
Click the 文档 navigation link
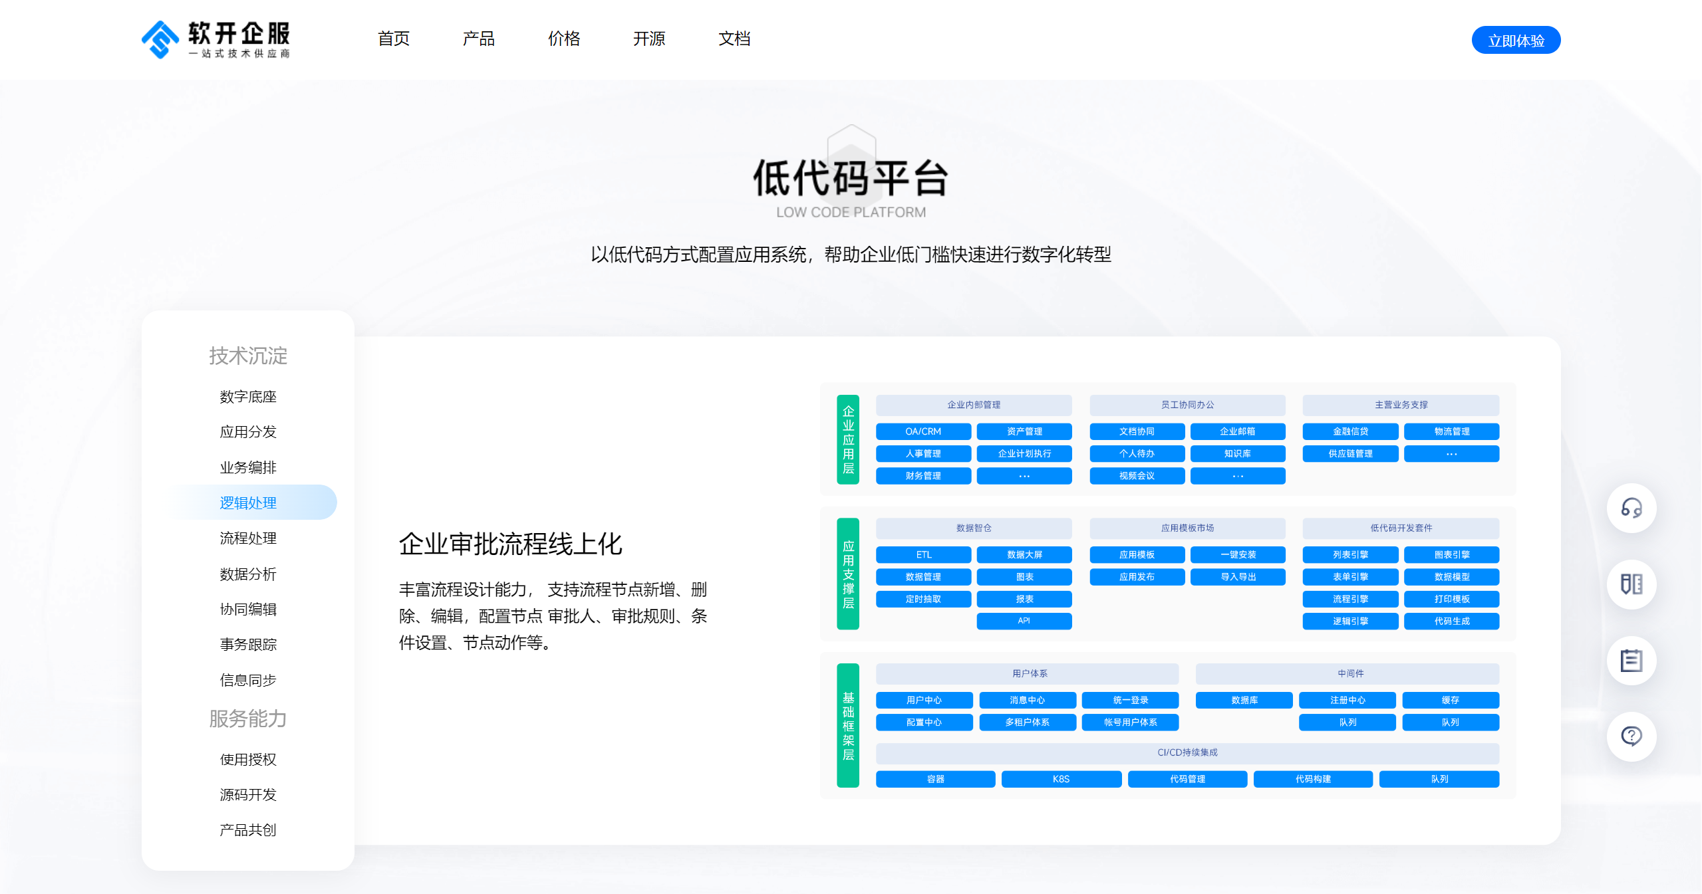[734, 39]
